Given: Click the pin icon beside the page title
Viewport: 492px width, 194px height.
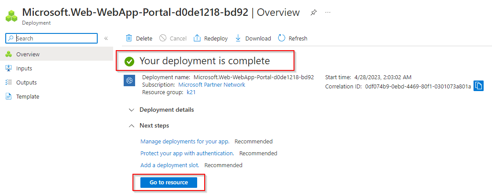Looking at the screenshot, I should [x=313, y=13].
